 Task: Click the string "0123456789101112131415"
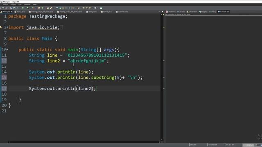pos(96,55)
